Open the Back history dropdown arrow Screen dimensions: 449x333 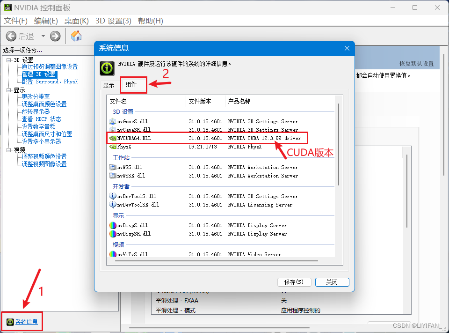point(43,36)
